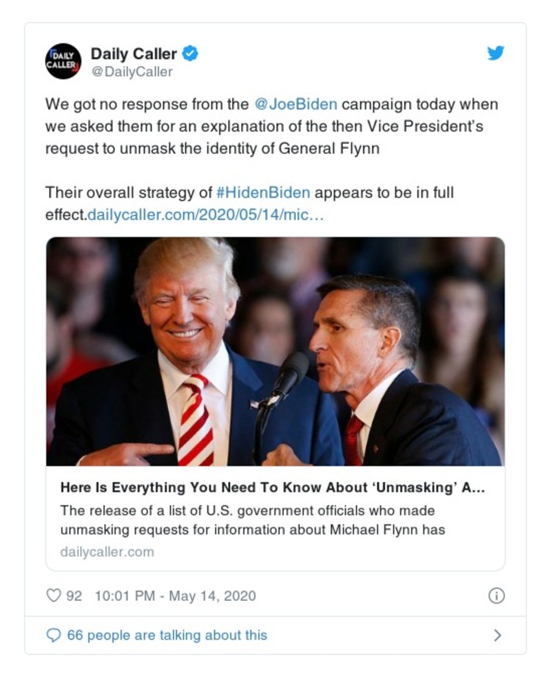
Task: Click the Twitter bird logo
Action: pos(495,52)
